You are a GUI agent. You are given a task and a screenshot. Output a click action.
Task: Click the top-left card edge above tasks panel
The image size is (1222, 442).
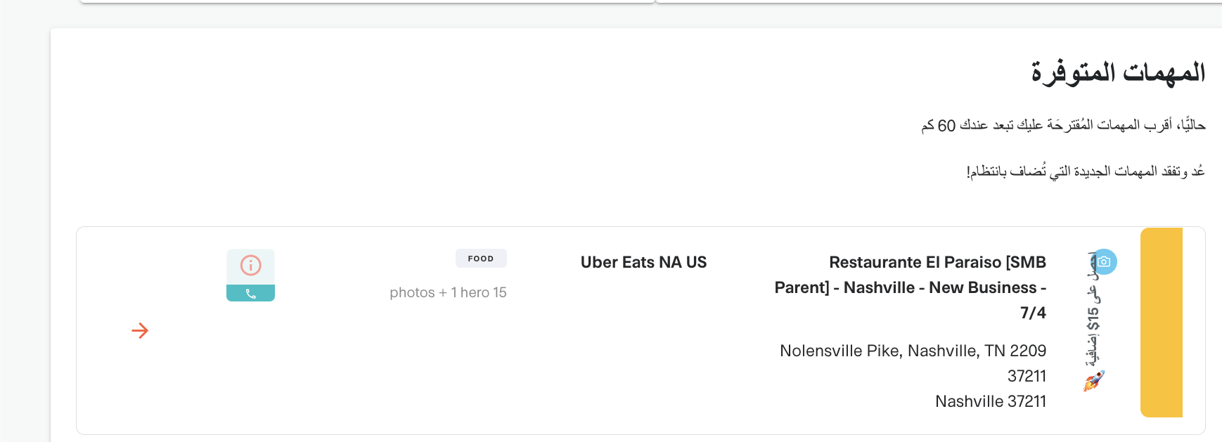coord(367,1)
